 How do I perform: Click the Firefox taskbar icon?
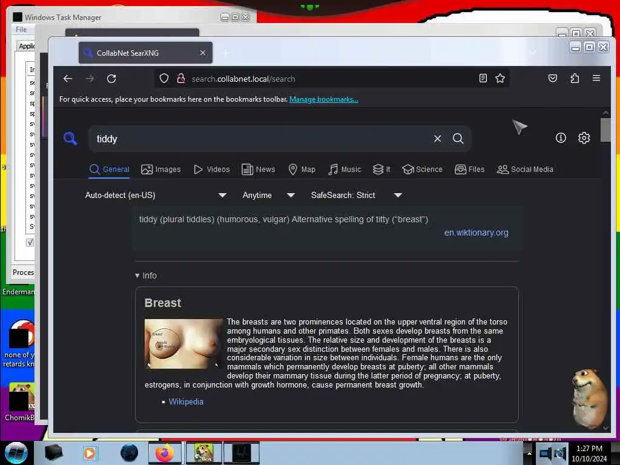point(165,453)
